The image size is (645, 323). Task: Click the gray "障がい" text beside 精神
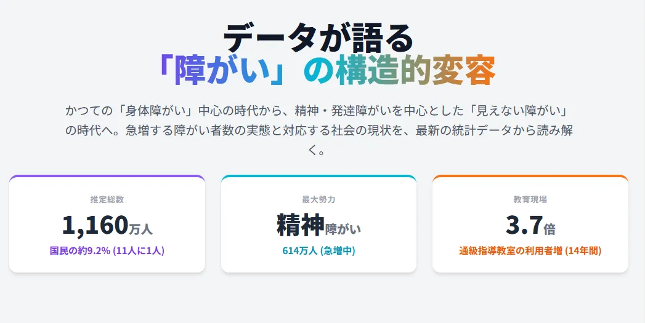pyautogui.click(x=343, y=229)
